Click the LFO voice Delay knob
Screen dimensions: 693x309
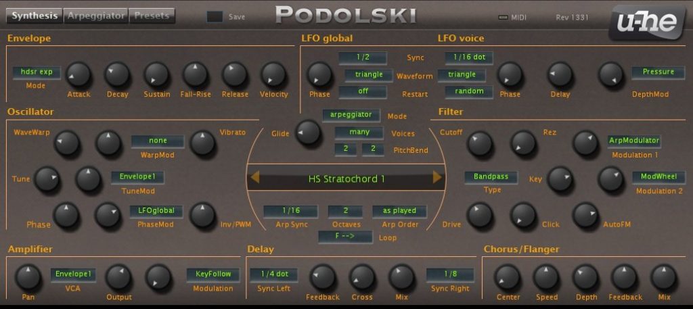coord(560,74)
